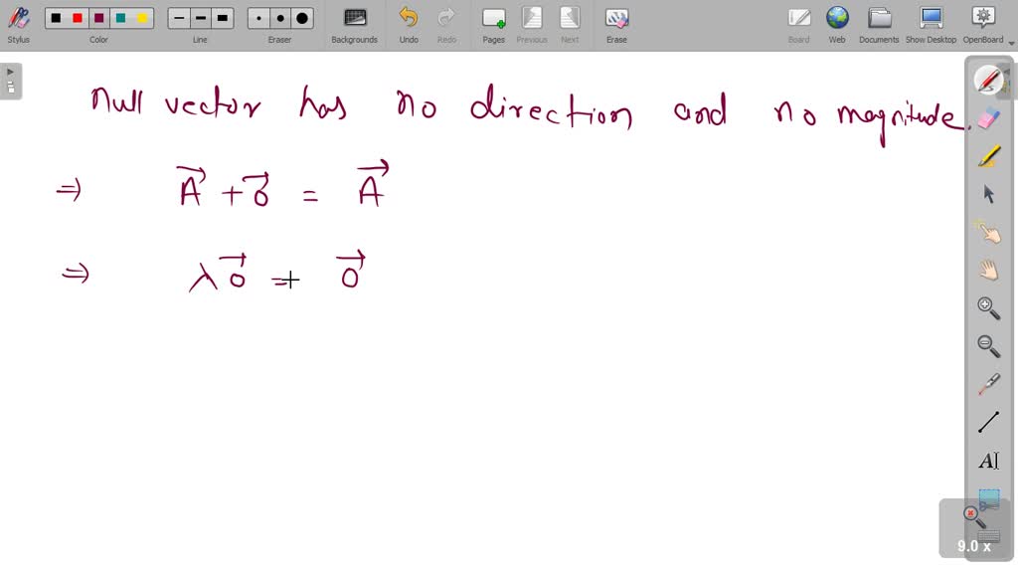
Task: Open the Backgrounds chooser
Action: click(355, 25)
